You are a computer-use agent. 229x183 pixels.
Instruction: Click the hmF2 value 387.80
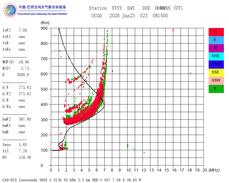point(25,119)
